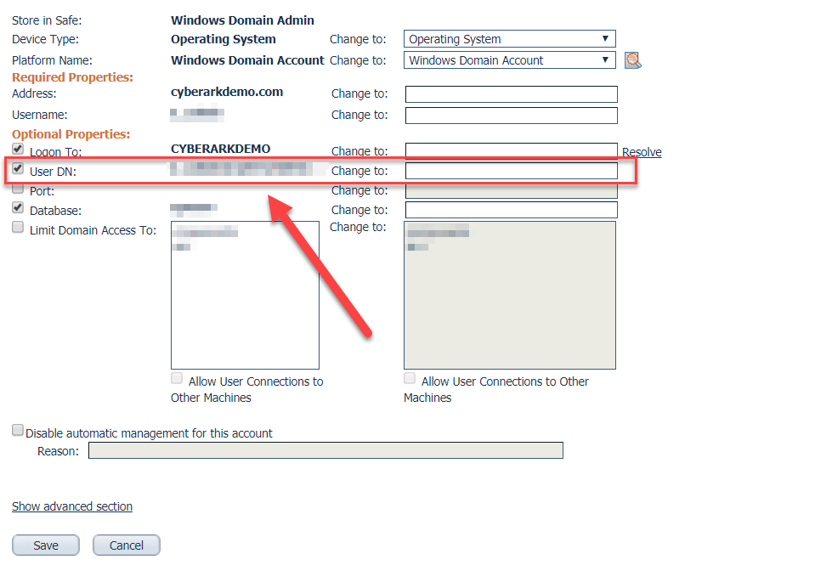Enable Disable automatic management checkbox
This screenshot has width=832, height=582.
18,430
